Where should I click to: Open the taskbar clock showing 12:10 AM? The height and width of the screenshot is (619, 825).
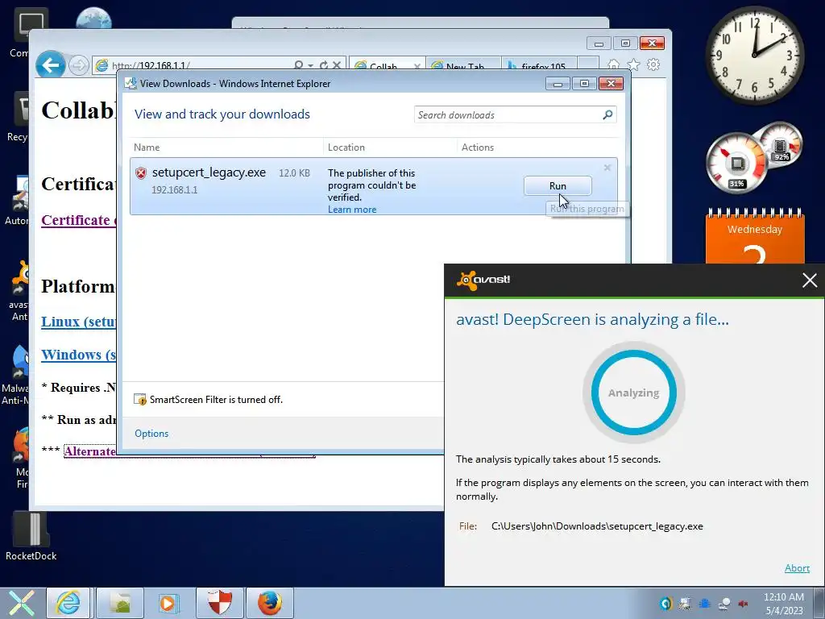coord(783,604)
